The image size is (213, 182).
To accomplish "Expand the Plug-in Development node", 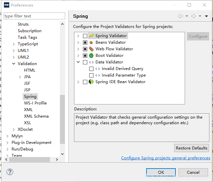I will pyautogui.click(x=8, y=143).
